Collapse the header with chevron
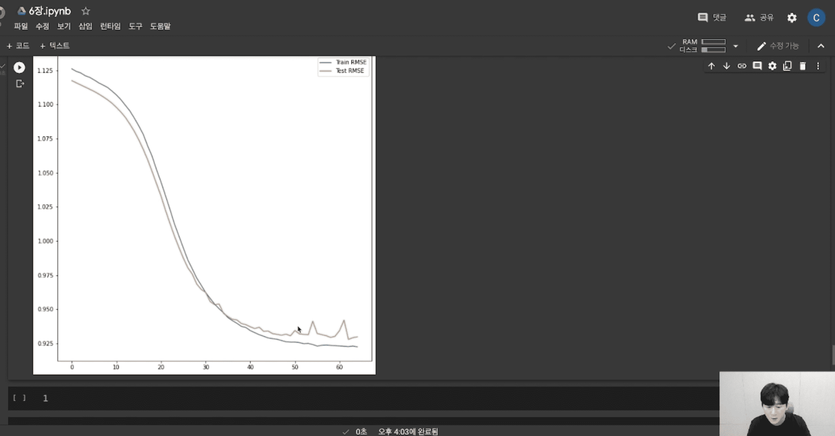 (821, 46)
